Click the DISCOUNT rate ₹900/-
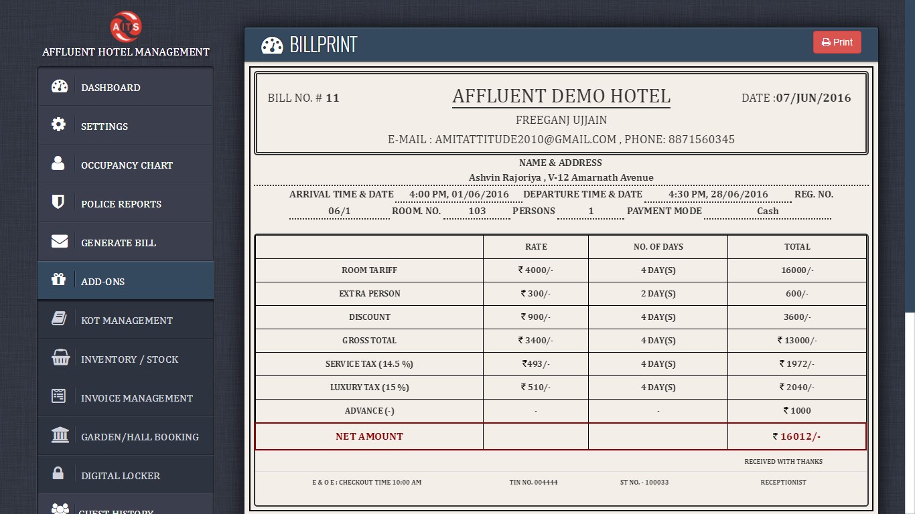Image resolution: width=915 pixels, height=514 pixels. (536, 317)
